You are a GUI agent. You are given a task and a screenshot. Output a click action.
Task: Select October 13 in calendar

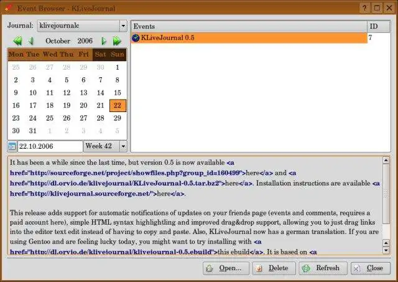click(83, 93)
